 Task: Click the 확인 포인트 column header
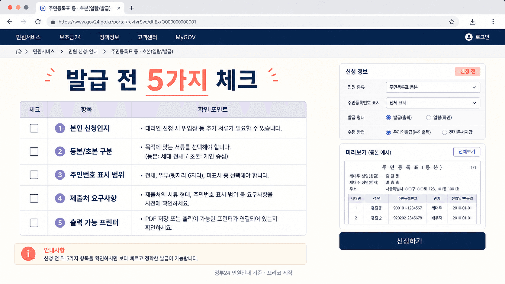tap(213, 109)
